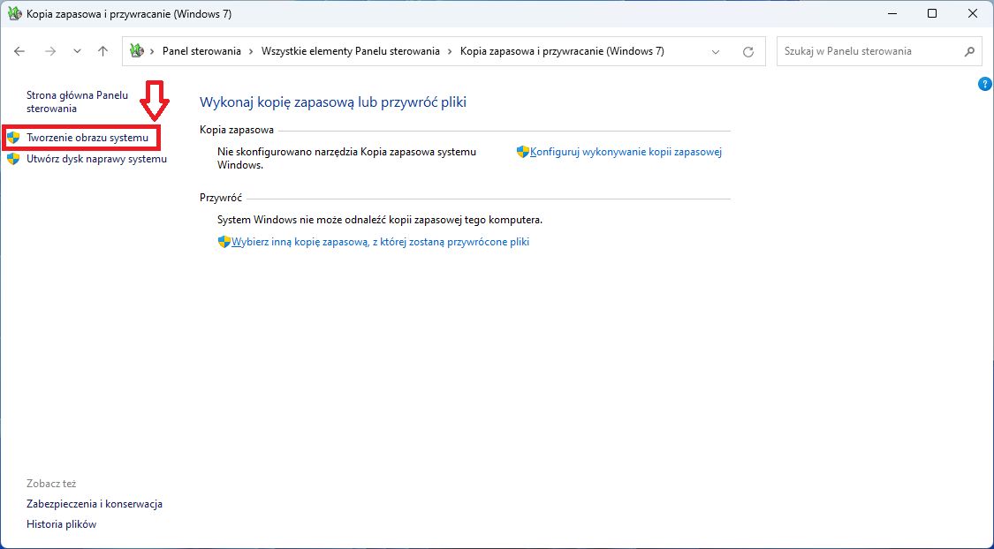Image resolution: width=994 pixels, height=549 pixels.
Task: Click shield icon beside Wybierz inną kopię zapasową
Action: (x=224, y=242)
